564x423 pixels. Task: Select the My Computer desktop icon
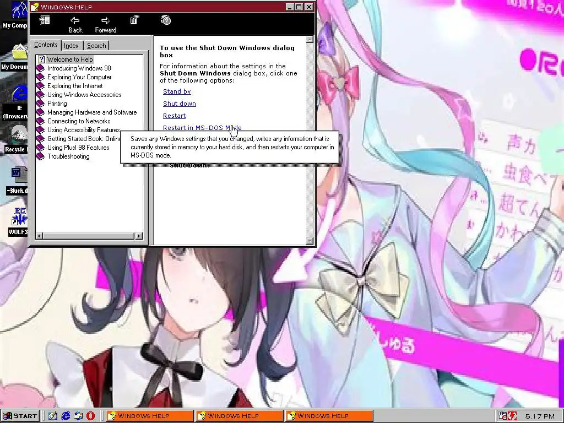click(14, 15)
